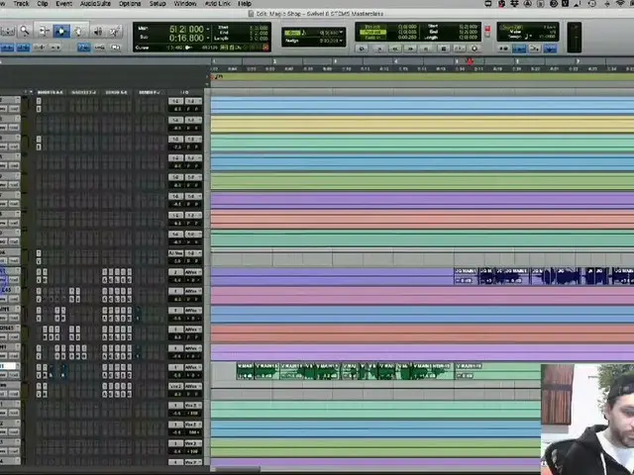The image size is (634, 475).
Task: Select the Pencil tool
Action: click(115, 31)
